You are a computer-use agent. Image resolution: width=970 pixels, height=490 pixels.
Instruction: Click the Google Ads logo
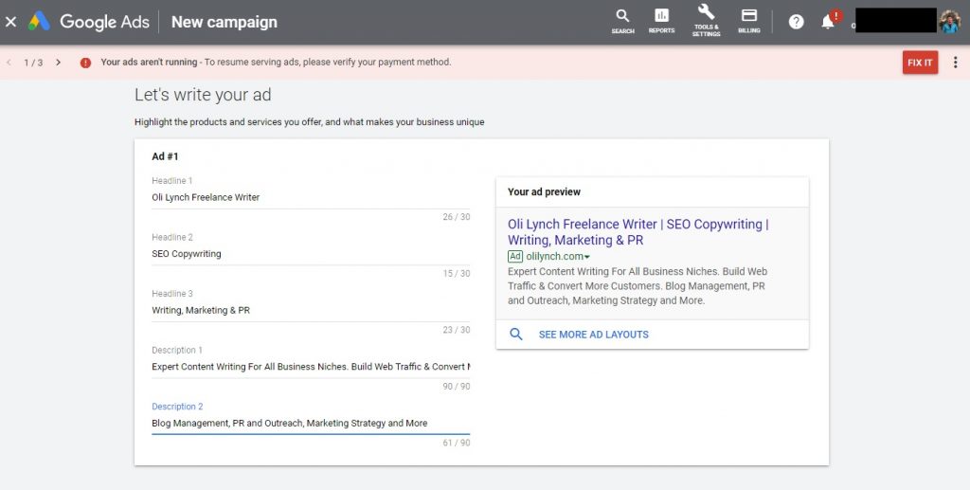[x=89, y=22]
